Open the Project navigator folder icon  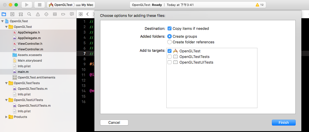tap(4, 14)
